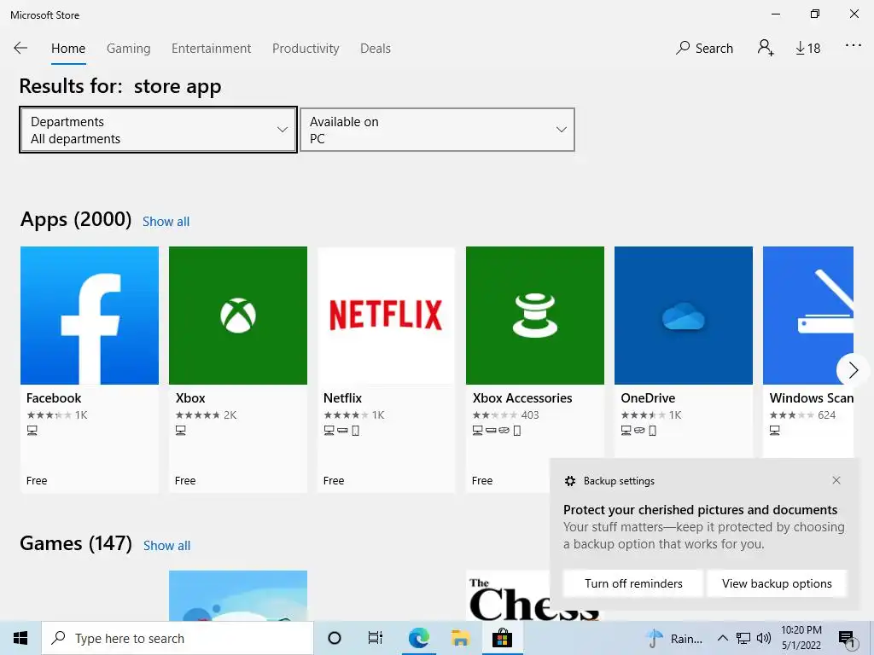This screenshot has width=874, height=655.
Task: Click mobile device icon under OneDrive
Action: [652, 431]
